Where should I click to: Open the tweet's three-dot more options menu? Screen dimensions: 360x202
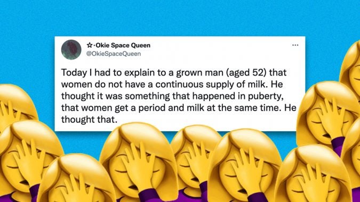(x=295, y=45)
